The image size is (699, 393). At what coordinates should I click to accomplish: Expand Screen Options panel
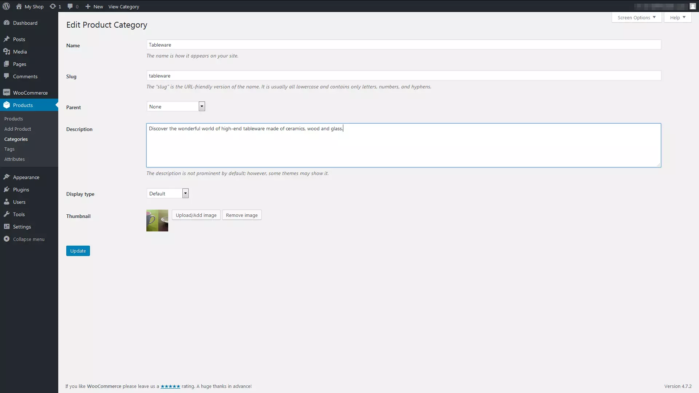(x=636, y=17)
